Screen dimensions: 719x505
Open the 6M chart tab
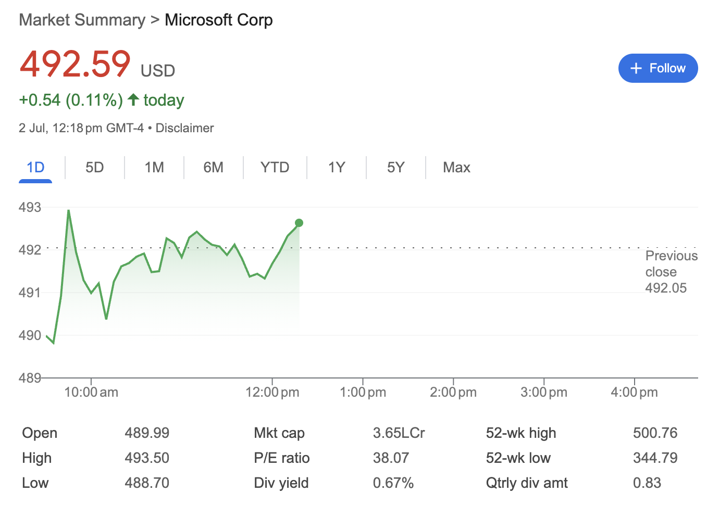[x=214, y=167]
